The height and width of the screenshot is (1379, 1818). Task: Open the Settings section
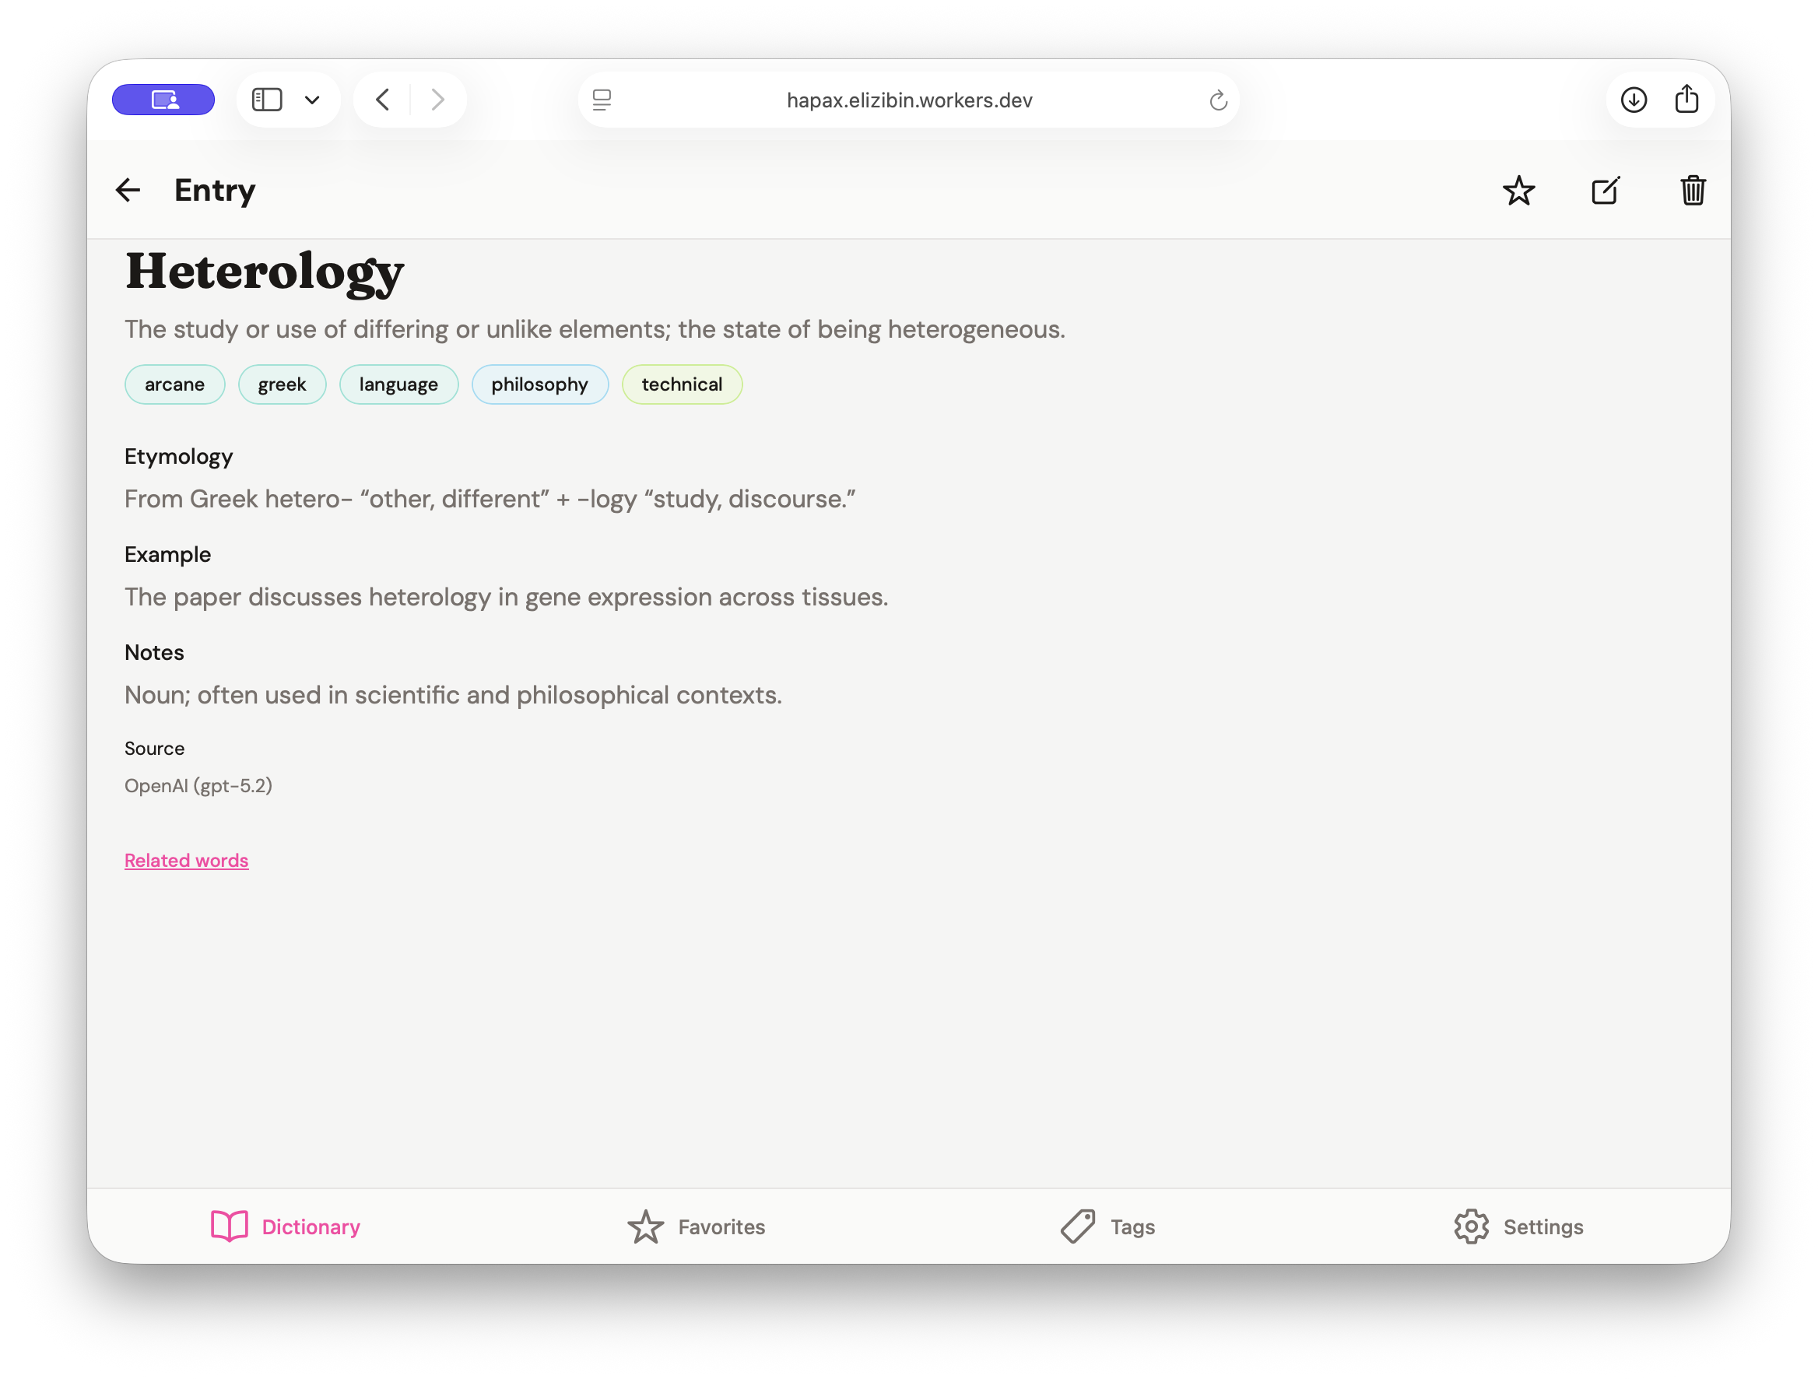1517,1226
